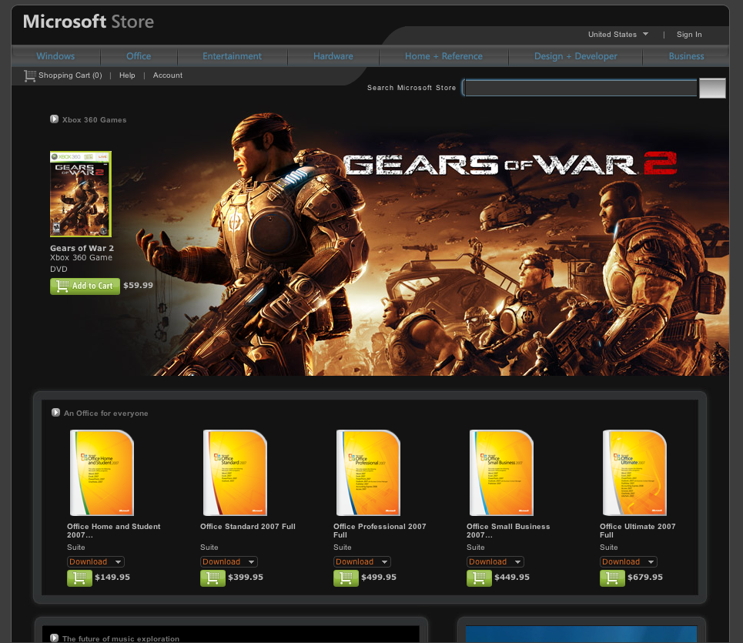Expand Download option for Office Professional 2007
This screenshot has height=643, width=743.
click(362, 561)
